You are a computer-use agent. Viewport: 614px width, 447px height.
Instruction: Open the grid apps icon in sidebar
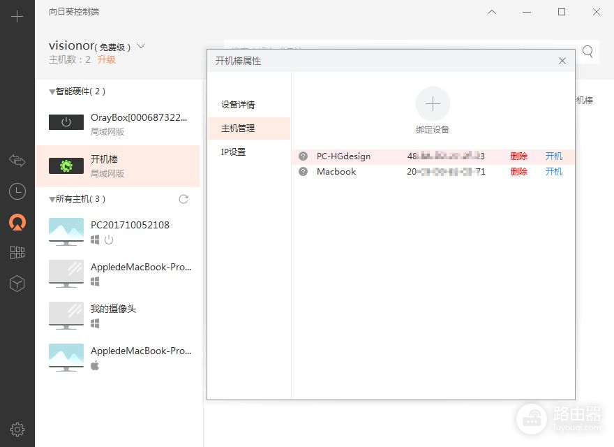click(17, 253)
